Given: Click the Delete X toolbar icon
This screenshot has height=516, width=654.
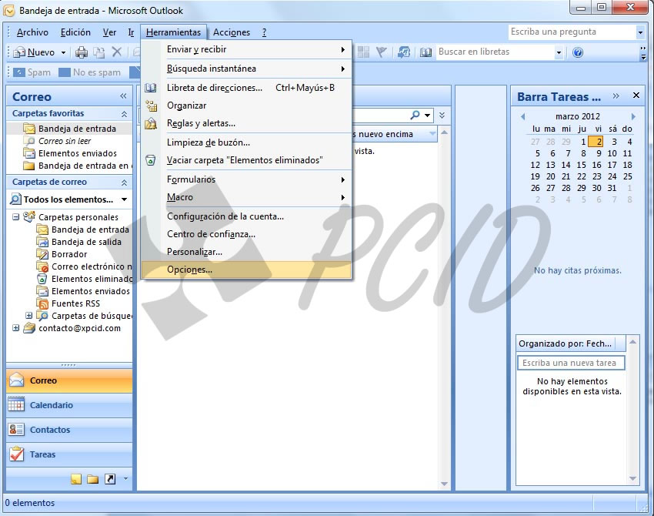Looking at the screenshot, I should [x=116, y=52].
